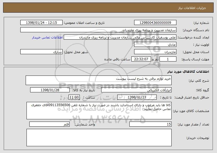
Task: Click the label مهلت ارسال پاسخ
Action: [195, 60]
